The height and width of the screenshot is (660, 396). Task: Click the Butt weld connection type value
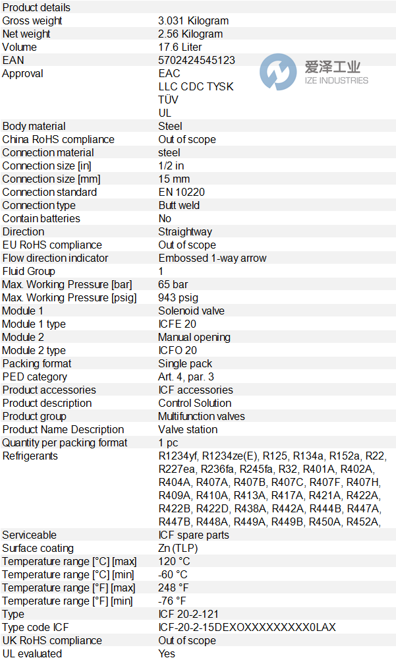(x=179, y=205)
